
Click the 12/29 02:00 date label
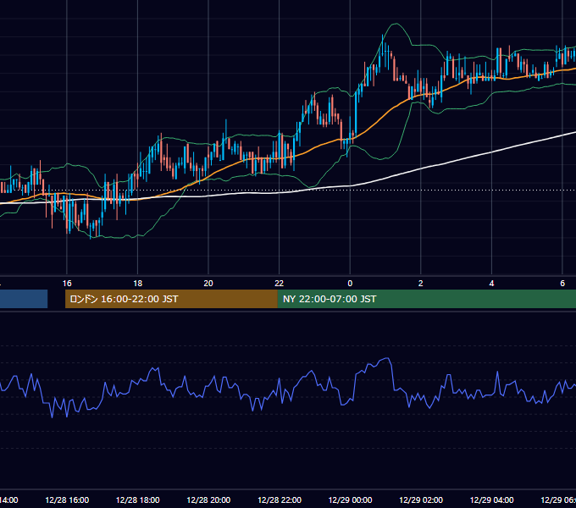pyautogui.click(x=421, y=500)
